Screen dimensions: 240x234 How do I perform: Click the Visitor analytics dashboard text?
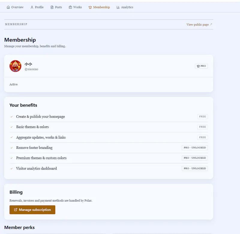point(36,169)
